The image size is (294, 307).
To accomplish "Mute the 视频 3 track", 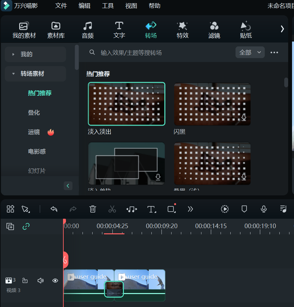I will (40, 280).
